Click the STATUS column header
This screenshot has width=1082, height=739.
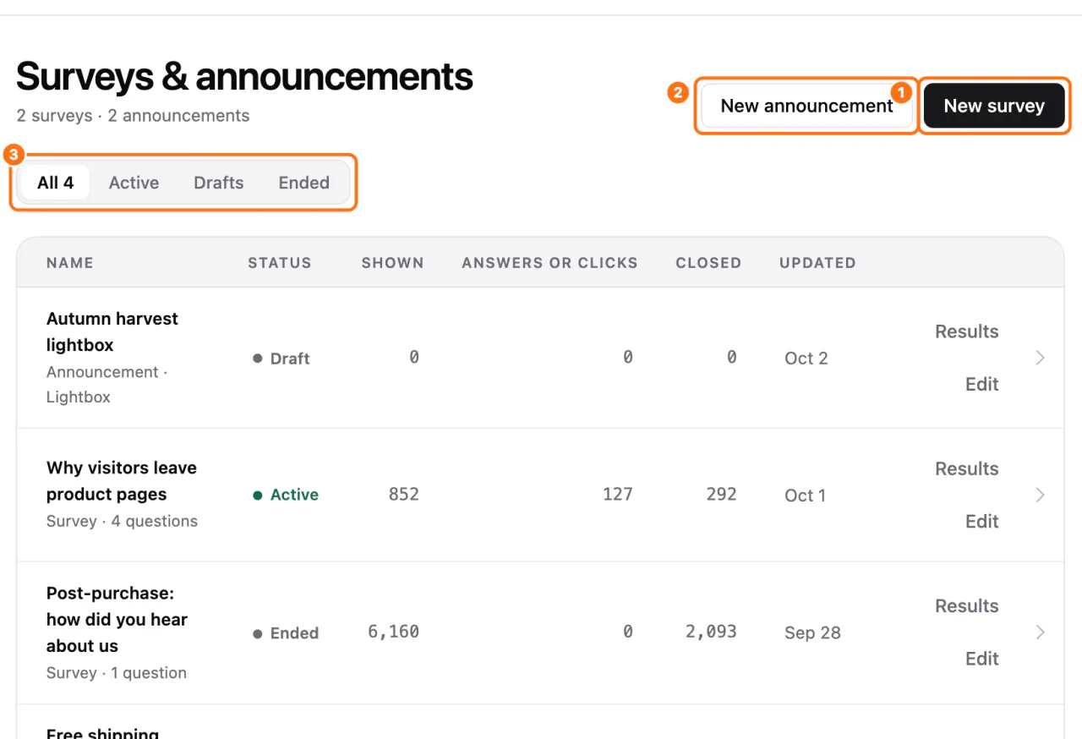[280, 263]
